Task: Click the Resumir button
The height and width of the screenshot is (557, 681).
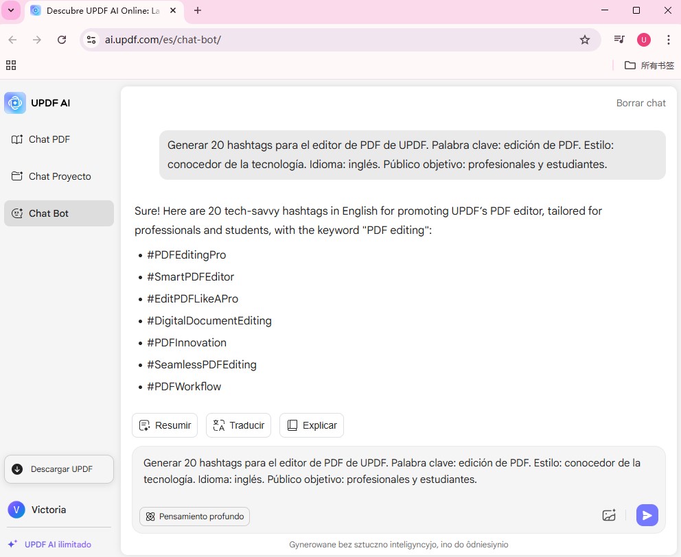Action: click(x=165, y=425)
